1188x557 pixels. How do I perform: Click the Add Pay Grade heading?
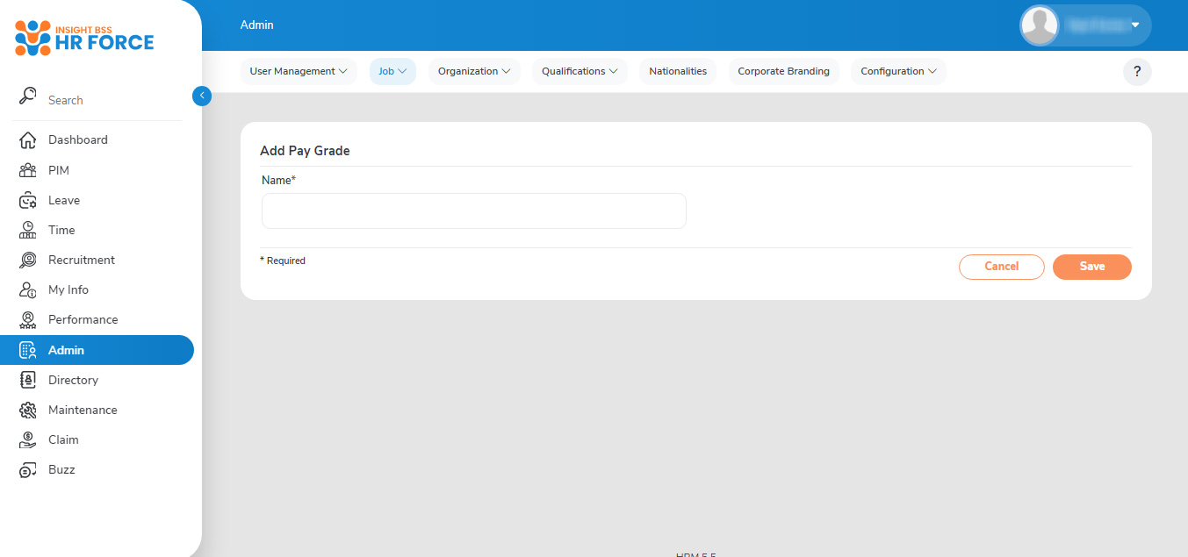(x=305, y=151)
